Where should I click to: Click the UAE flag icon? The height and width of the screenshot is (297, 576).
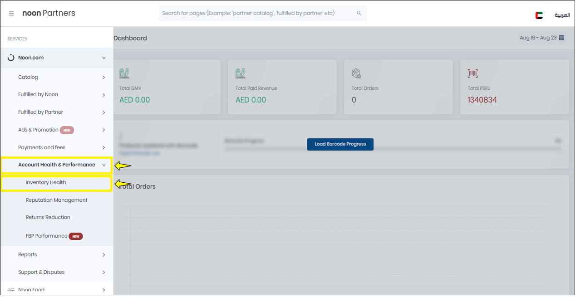click(x=539, y=15)
